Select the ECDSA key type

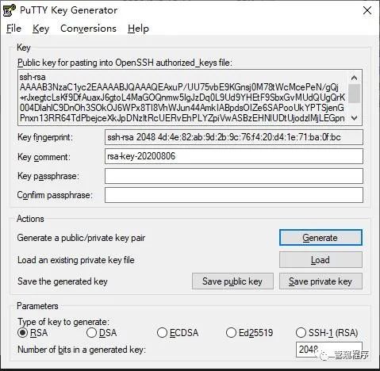click(x=162, y=333)
